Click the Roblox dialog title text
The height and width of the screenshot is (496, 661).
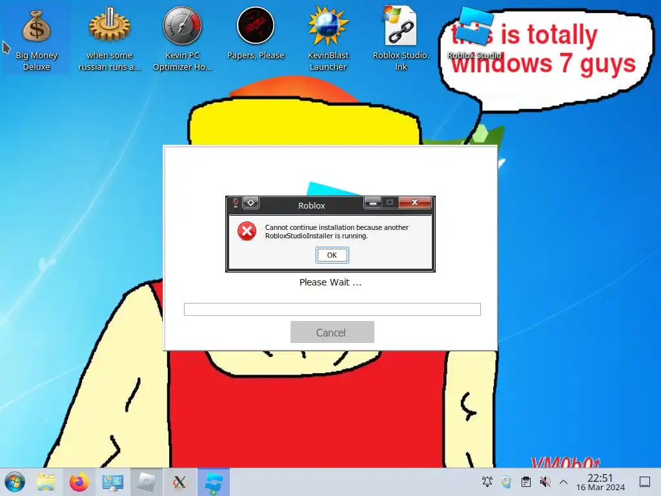click(x=312, y=205)
